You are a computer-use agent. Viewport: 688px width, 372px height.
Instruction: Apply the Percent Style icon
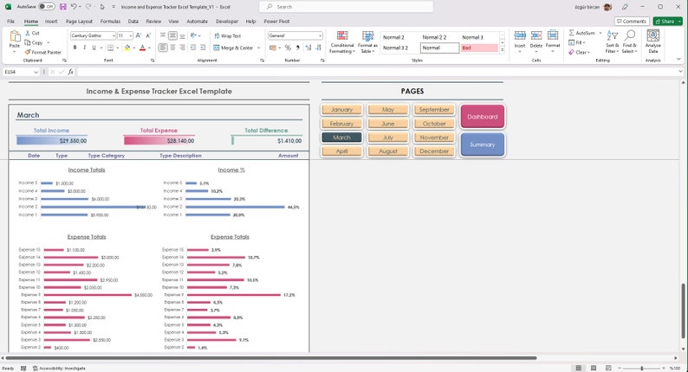point(288,48)
